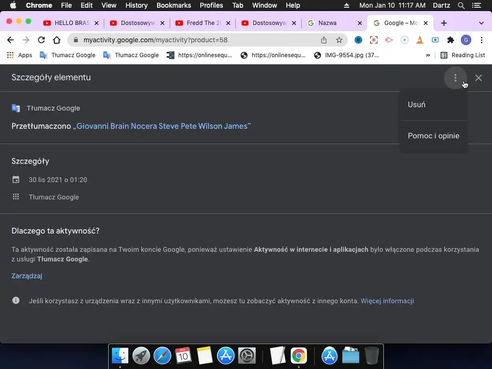Open Spotlight search in menu bar
Screen dimensions: 492x369
click(x=461, y=5)
